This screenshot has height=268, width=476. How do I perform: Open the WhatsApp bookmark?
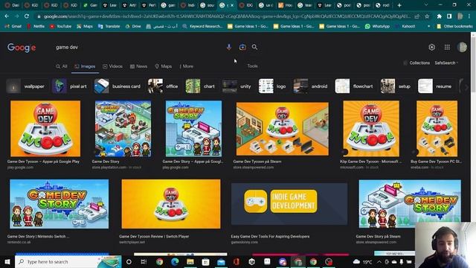click(377, 27)
